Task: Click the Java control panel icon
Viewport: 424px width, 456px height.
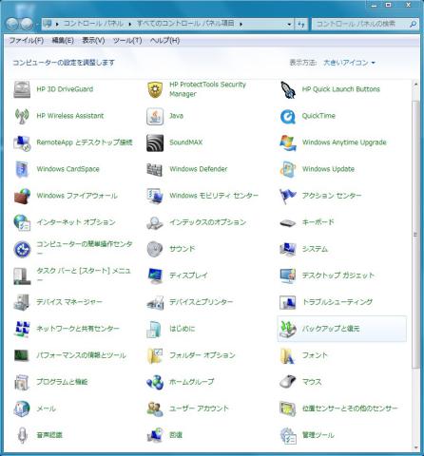Action: pos(155,116)
